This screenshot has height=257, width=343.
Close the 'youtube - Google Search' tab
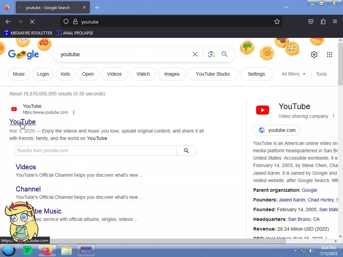[84, 7]
